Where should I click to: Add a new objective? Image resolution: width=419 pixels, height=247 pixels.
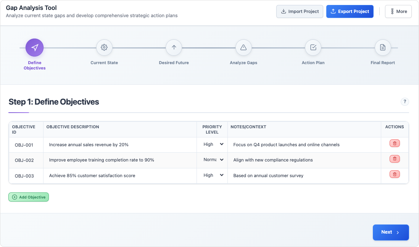click(x=29, y=197)
